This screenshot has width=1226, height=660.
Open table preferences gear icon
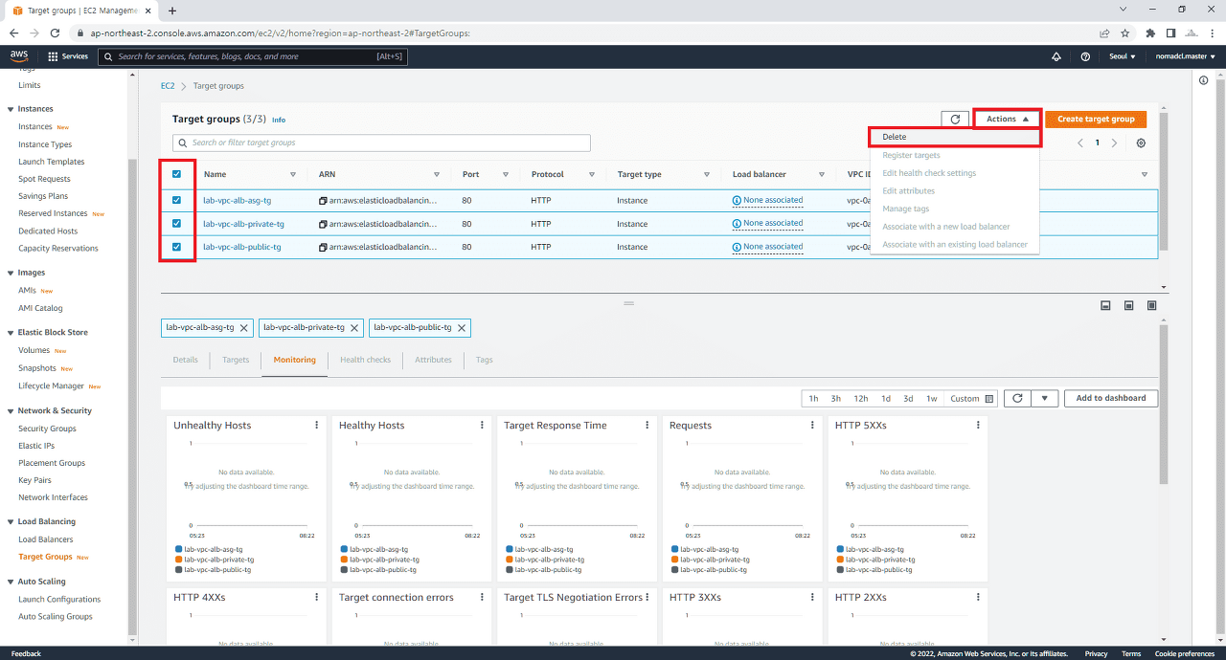click(1141, 143)
